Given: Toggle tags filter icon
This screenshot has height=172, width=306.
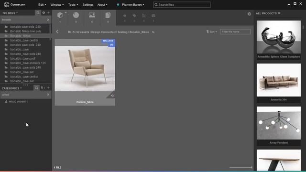Looking at the screenshot, I should click(134, 16).
